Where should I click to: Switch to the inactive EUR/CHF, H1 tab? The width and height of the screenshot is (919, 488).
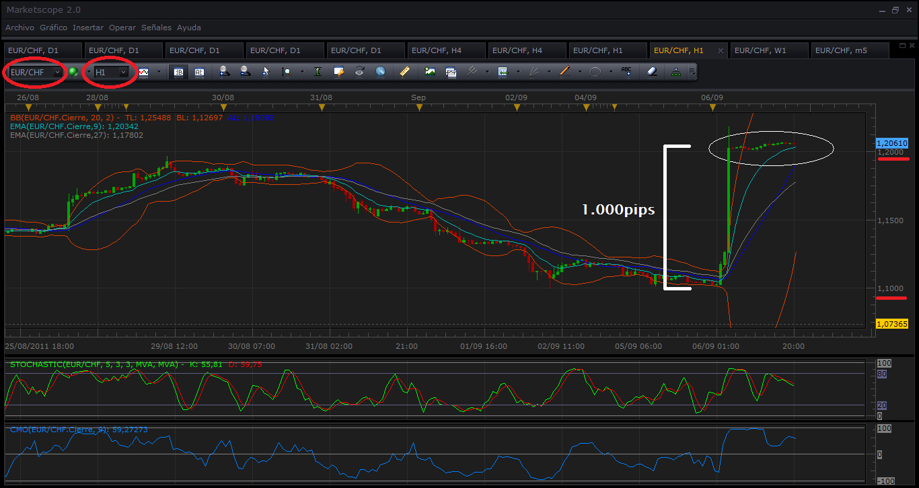click(x=608, y=50)
